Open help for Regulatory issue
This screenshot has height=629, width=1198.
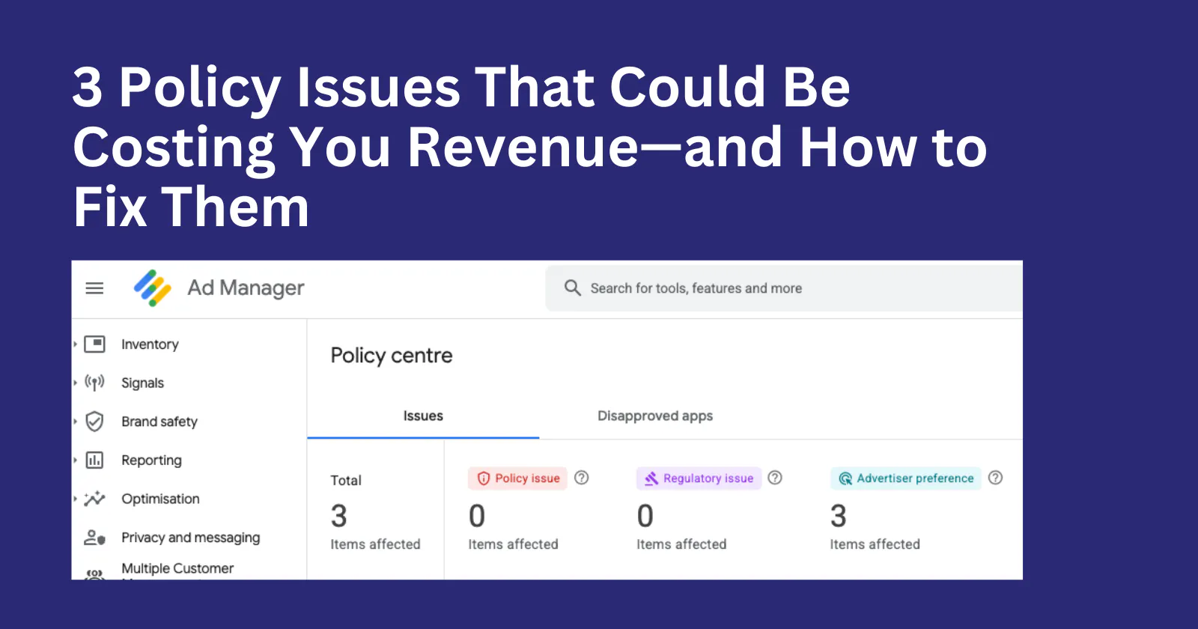click(775, 478)
